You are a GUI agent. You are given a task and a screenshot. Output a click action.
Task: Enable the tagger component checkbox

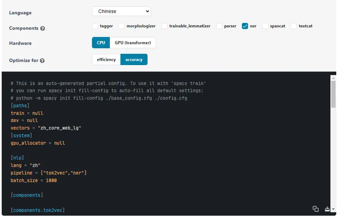(95, 26)
